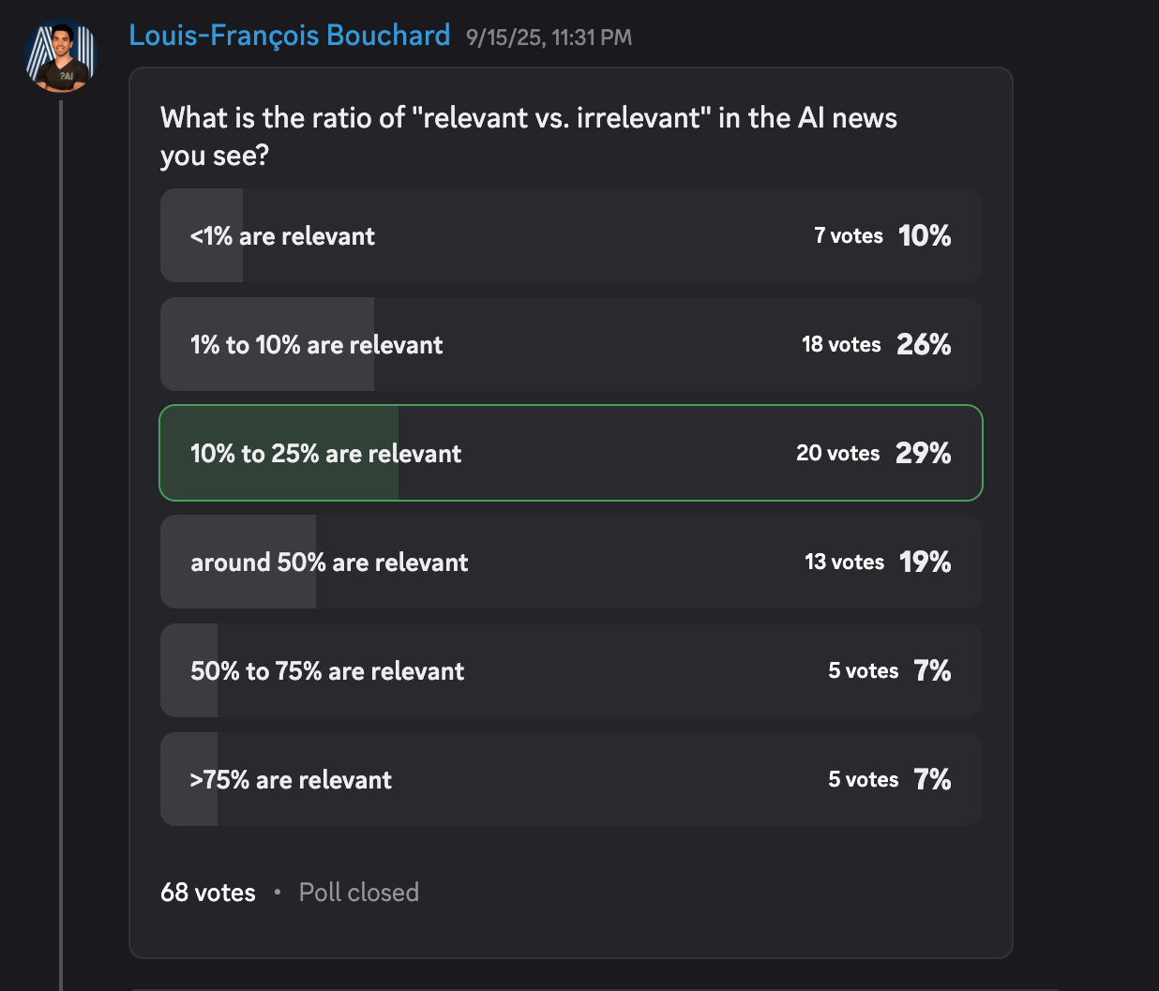Select the '>75% are relevant' poll option
1159x991 pixels.
point(571,779)
